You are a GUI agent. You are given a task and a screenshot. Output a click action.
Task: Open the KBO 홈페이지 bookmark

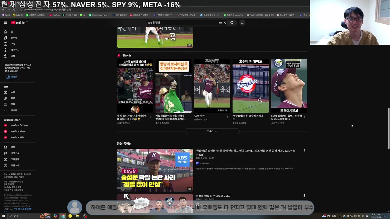[120, 15]
